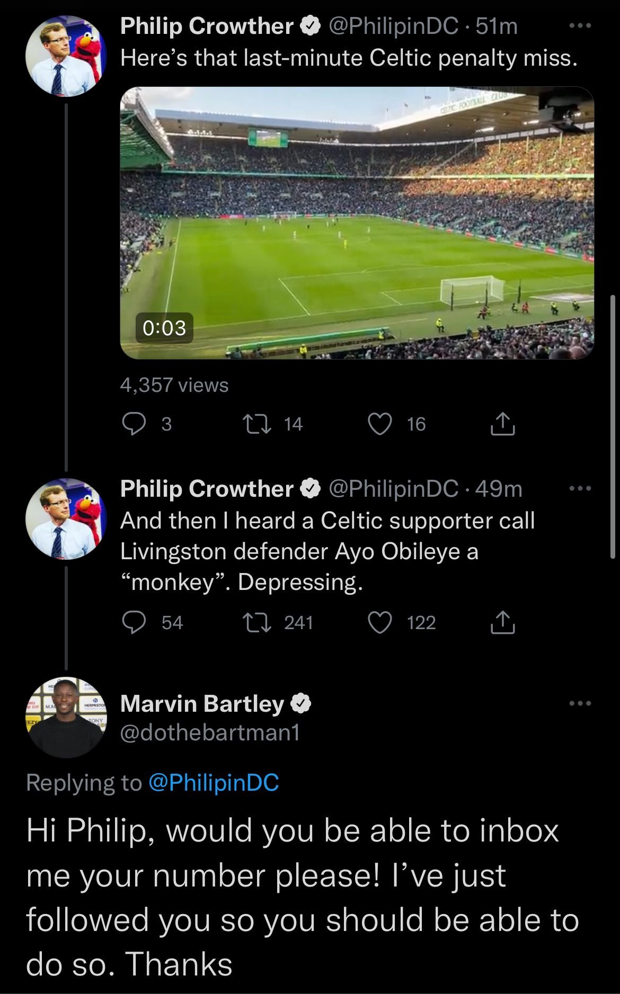Viewport: 620px width, 994px height.
Task: Open reply on the penalty miss tweet
Action: (134, 424)
